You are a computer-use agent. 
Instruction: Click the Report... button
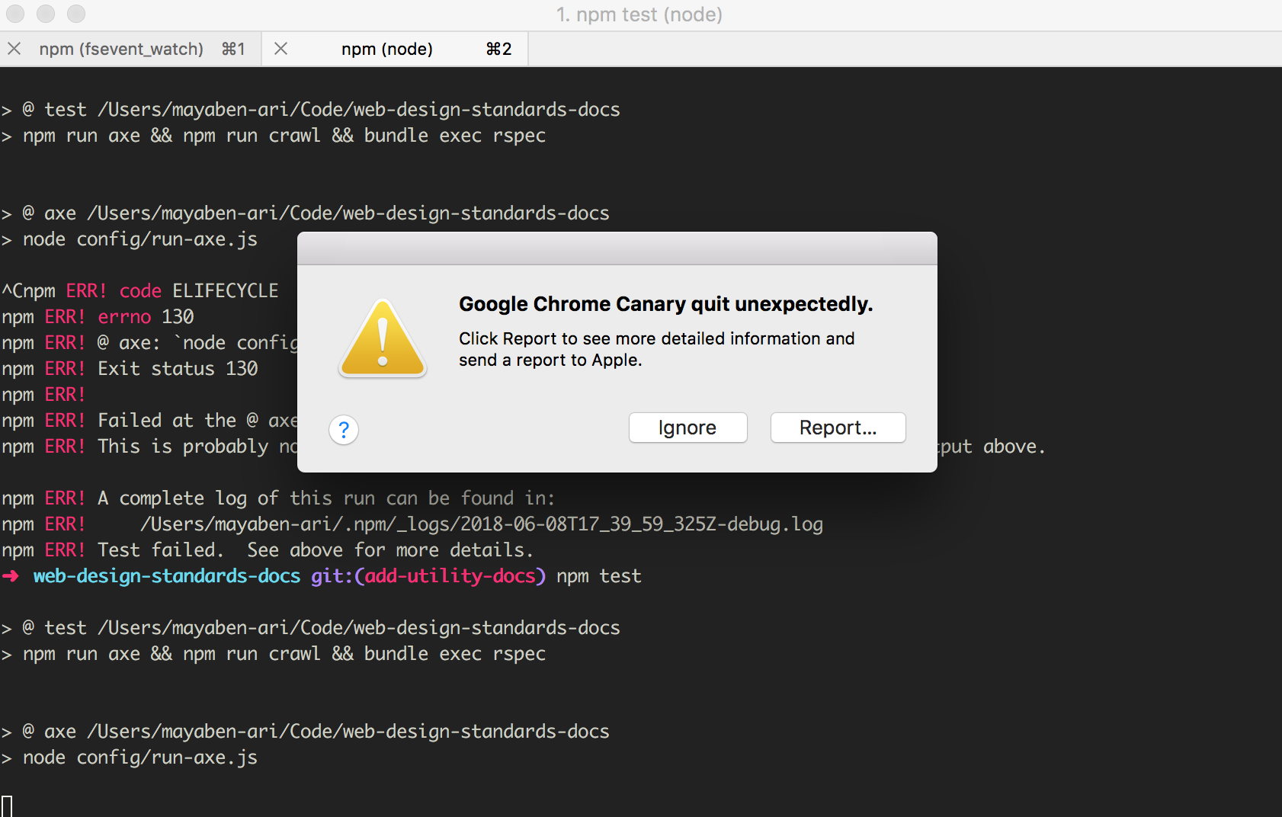pyautogui.click(x=838, y=428)
